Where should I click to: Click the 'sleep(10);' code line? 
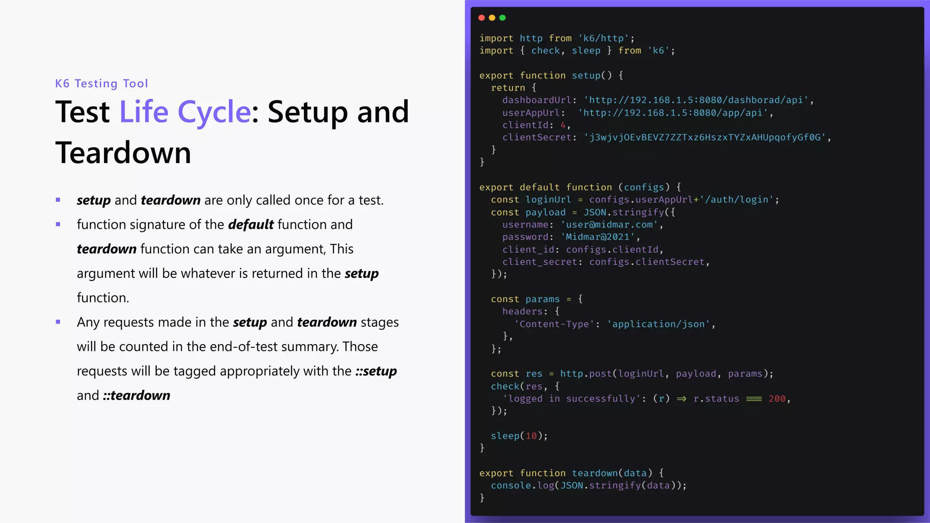click(519, 436)
